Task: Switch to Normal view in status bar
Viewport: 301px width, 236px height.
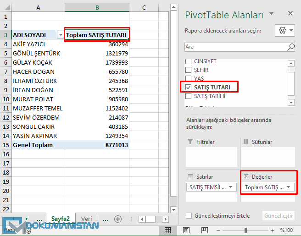Action: 167,230
